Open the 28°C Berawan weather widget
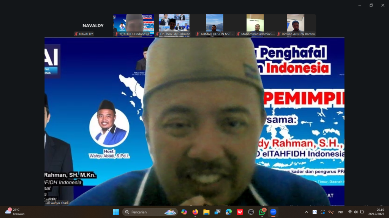 pos(15,212)
